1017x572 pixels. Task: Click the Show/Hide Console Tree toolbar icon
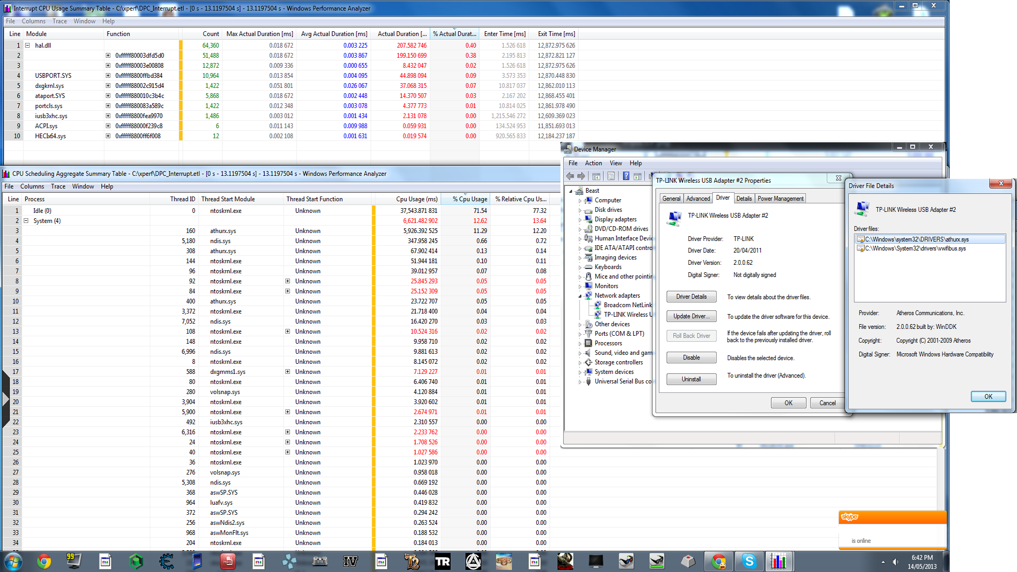pos(596,176)
